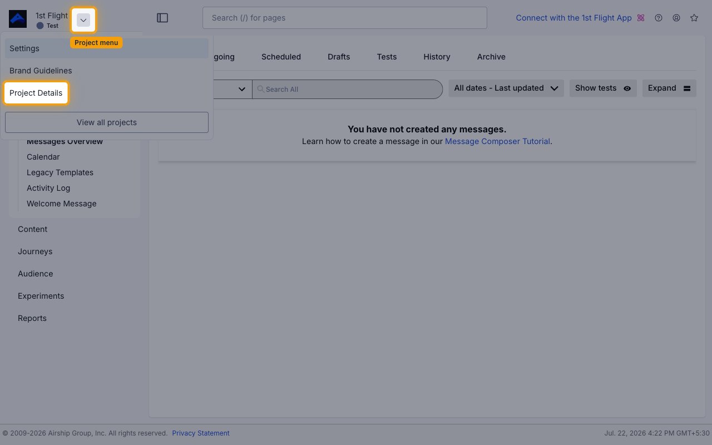This screenshot has height=445, width=712.
Task: Select Brand Guidelines in the project menu
Action: pyautogui.click(x=107, y=71)
